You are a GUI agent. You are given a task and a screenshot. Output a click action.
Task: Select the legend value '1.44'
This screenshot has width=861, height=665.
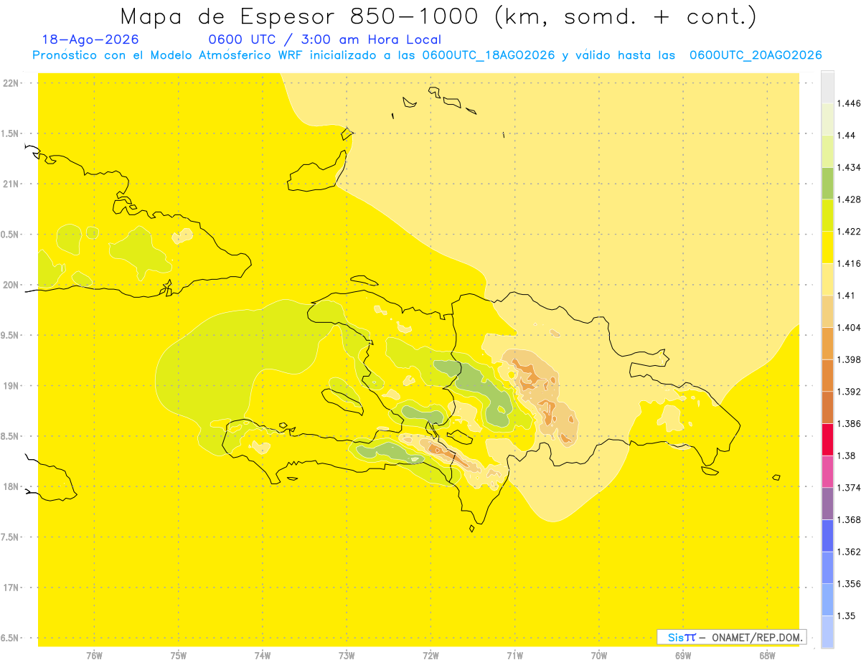coord(847,136)
